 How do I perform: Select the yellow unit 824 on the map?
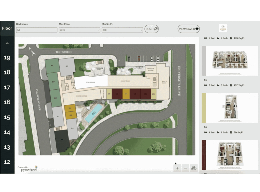[126, 94]
